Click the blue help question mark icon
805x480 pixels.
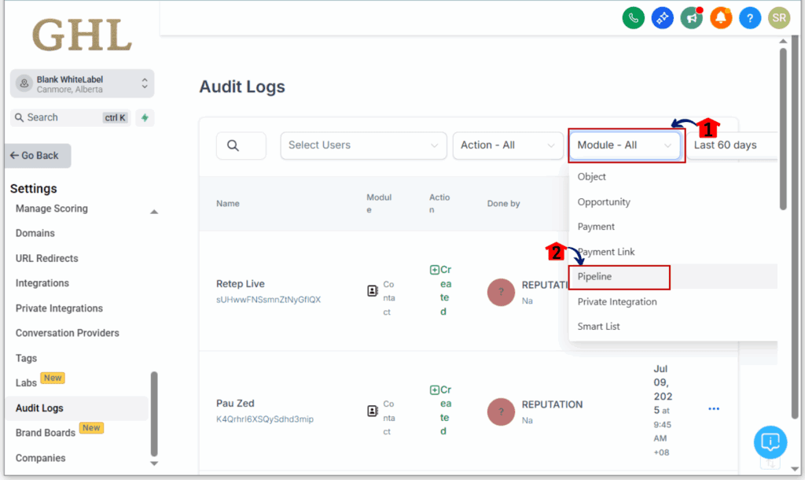pos(750,17)
